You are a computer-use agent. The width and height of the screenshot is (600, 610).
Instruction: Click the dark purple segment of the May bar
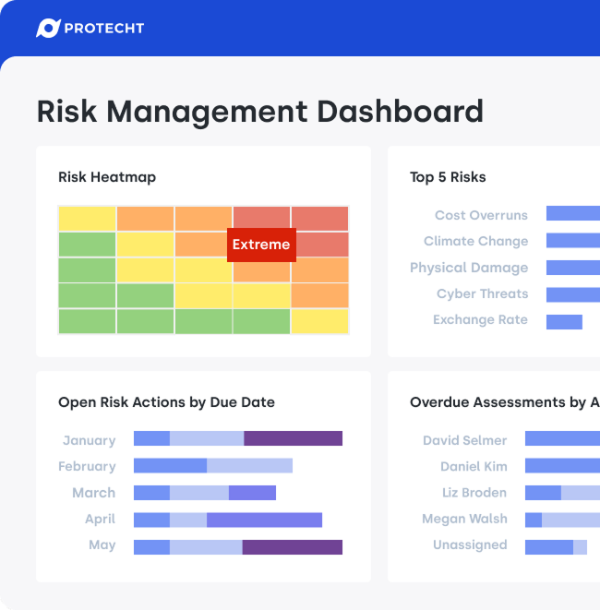point(293,547)
